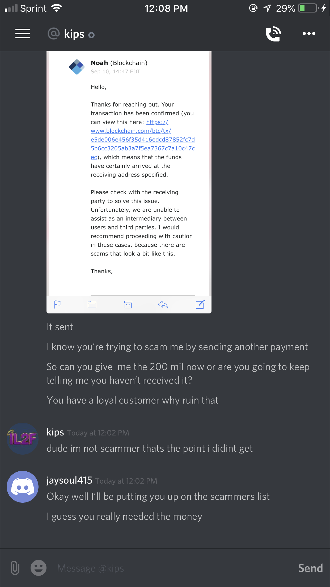Tap kips' IL2F avatar
Screen dimensions: 330x587
click(23, 439)
